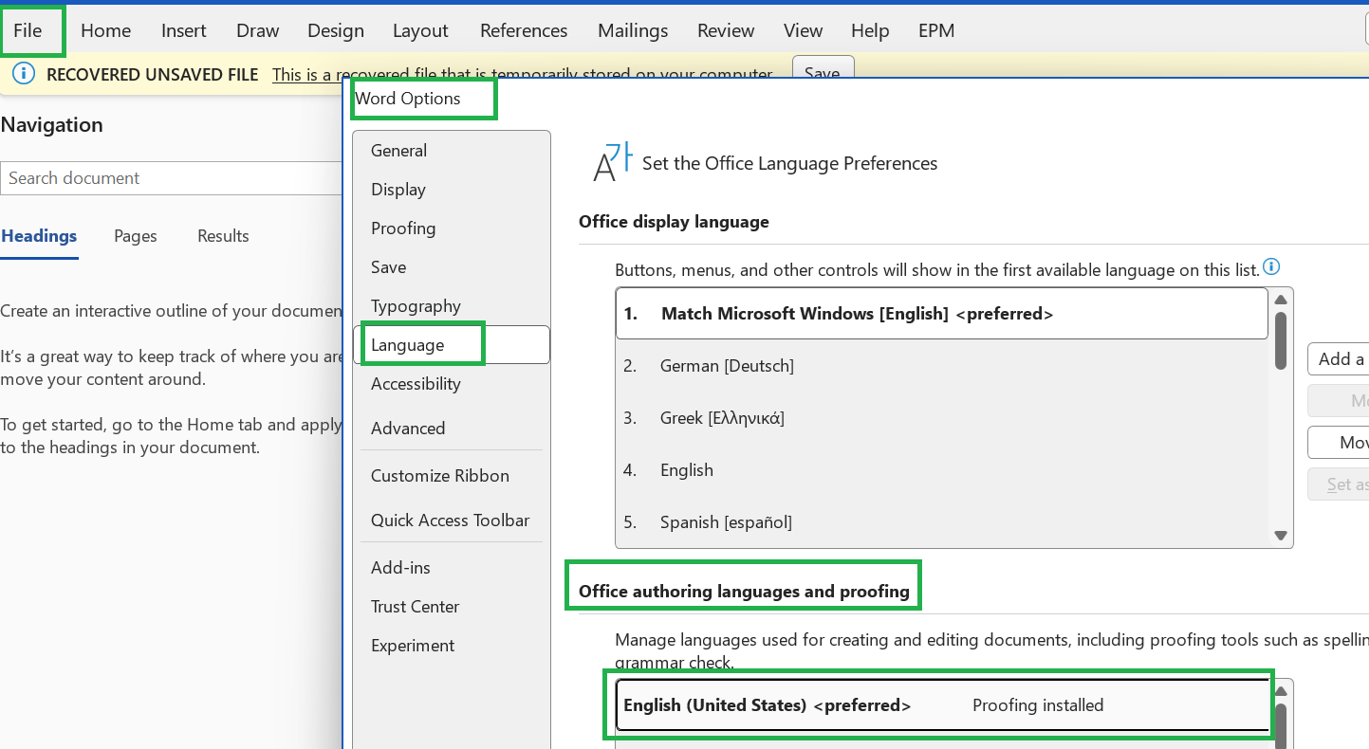Click the display language list scrollbar thumb

[1281, 339]
